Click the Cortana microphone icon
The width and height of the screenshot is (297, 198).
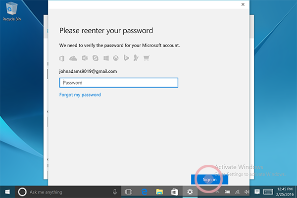click(115, 192)
